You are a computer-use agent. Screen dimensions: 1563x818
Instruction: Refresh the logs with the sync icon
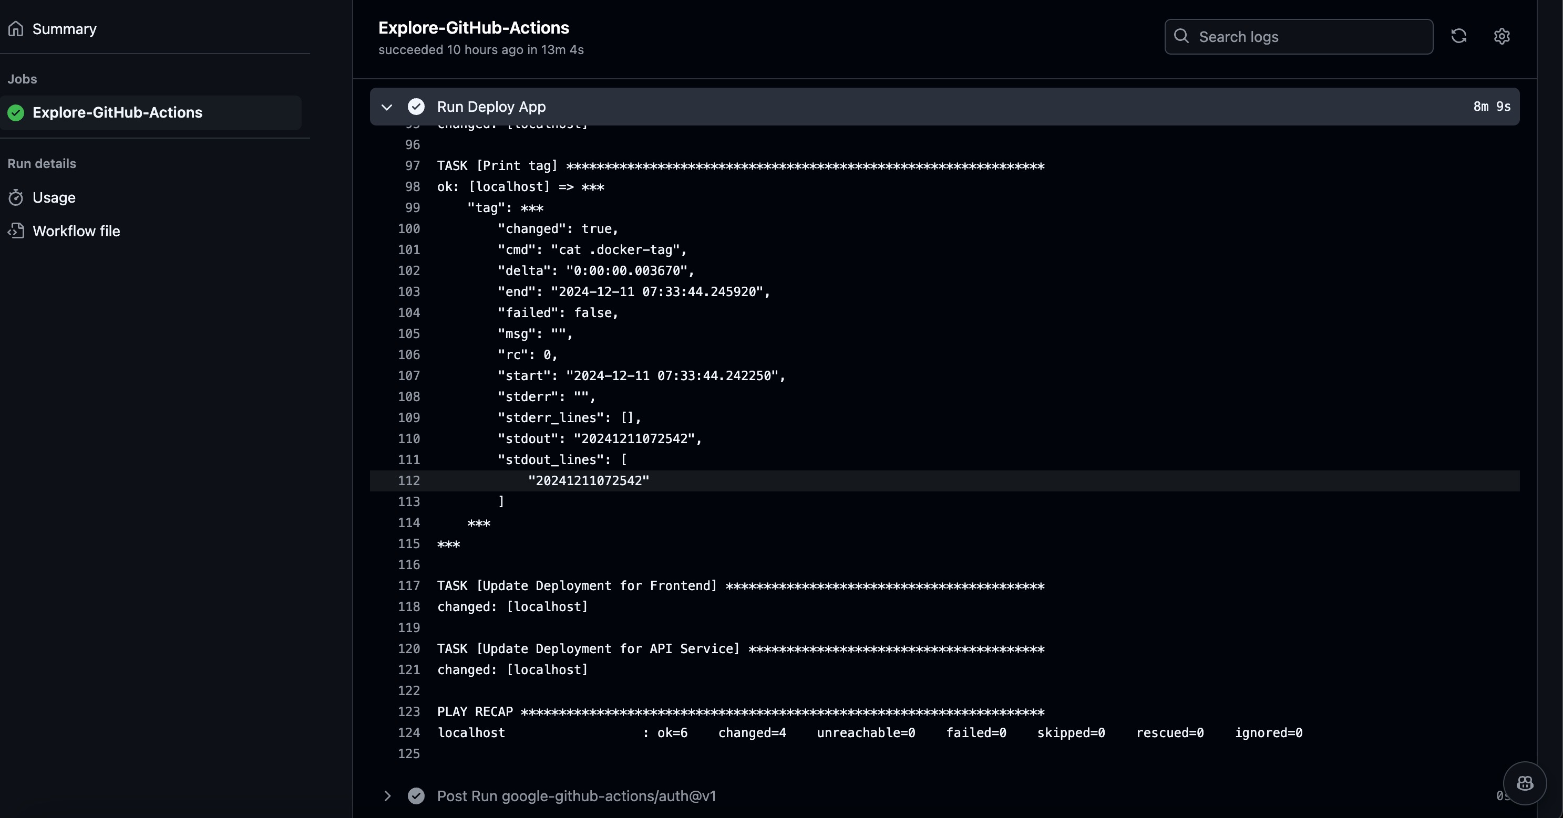pyautogui.click(x=1458, y=36)
